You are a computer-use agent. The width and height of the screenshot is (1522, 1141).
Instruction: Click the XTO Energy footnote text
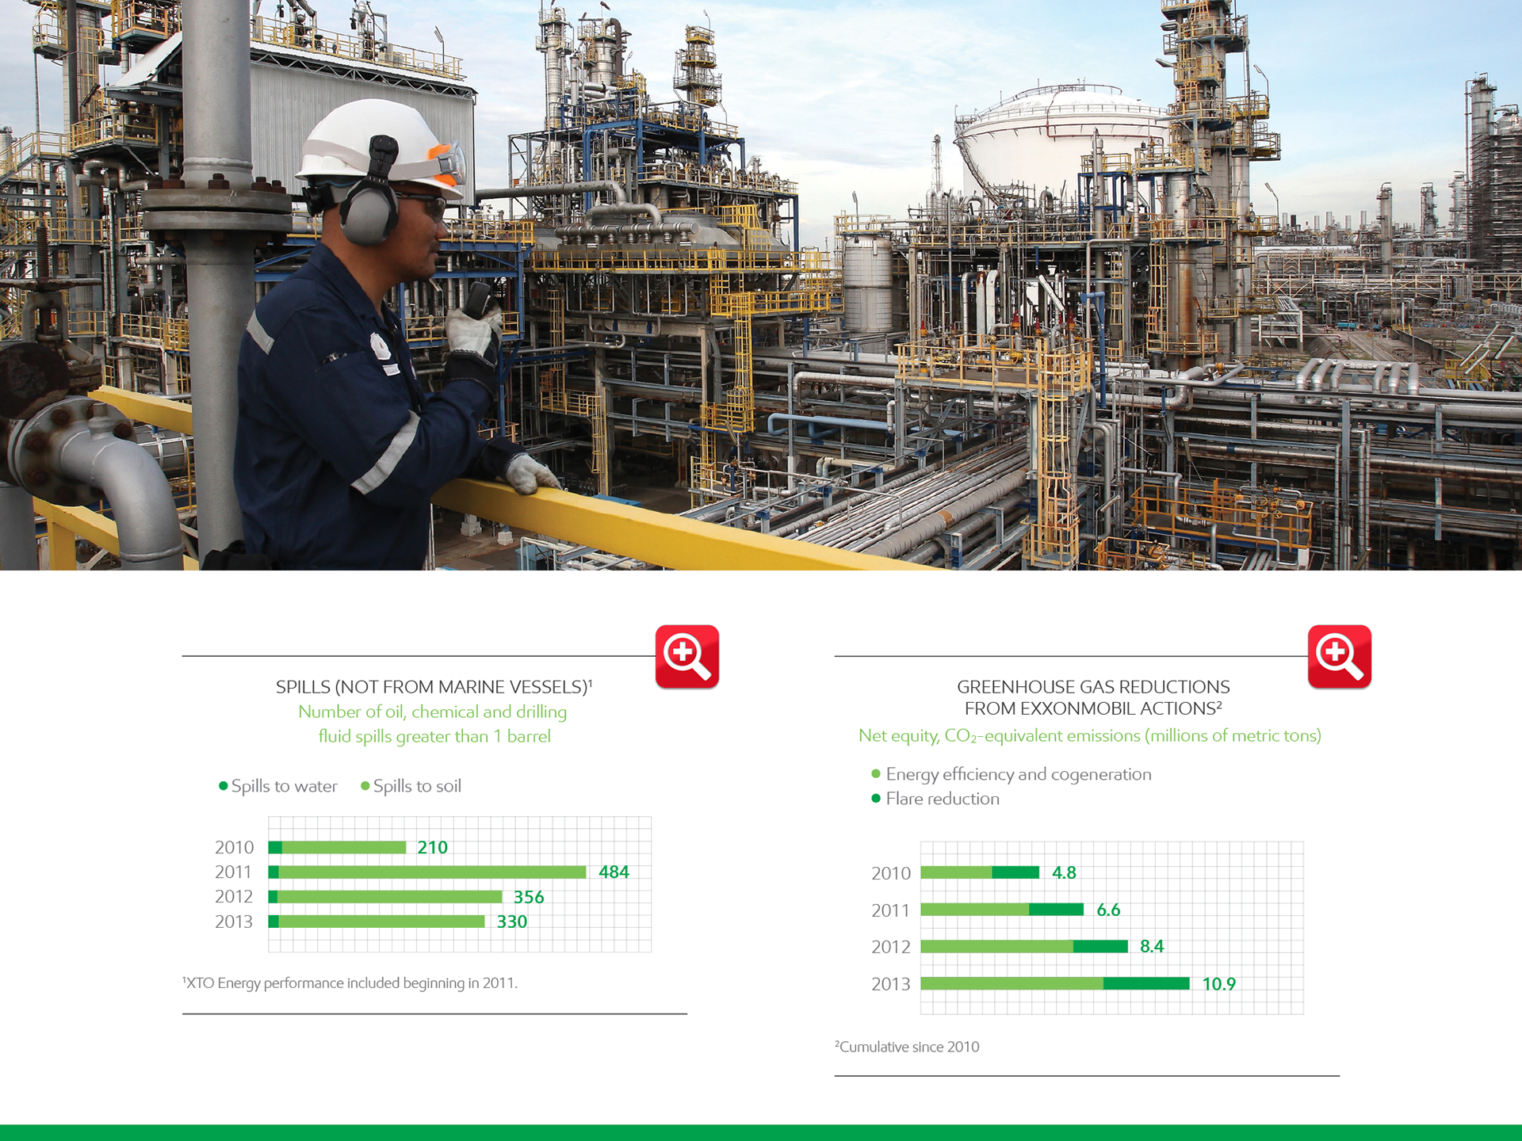(350, 983)
